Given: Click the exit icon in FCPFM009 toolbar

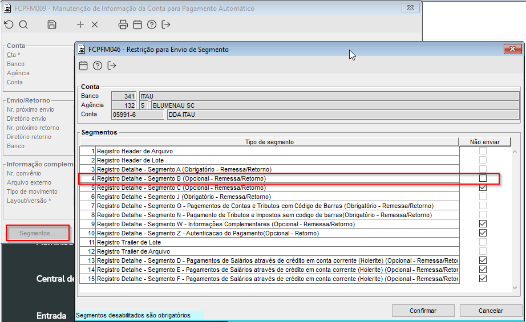Looking at the screenshot, I should pos(166,25).
